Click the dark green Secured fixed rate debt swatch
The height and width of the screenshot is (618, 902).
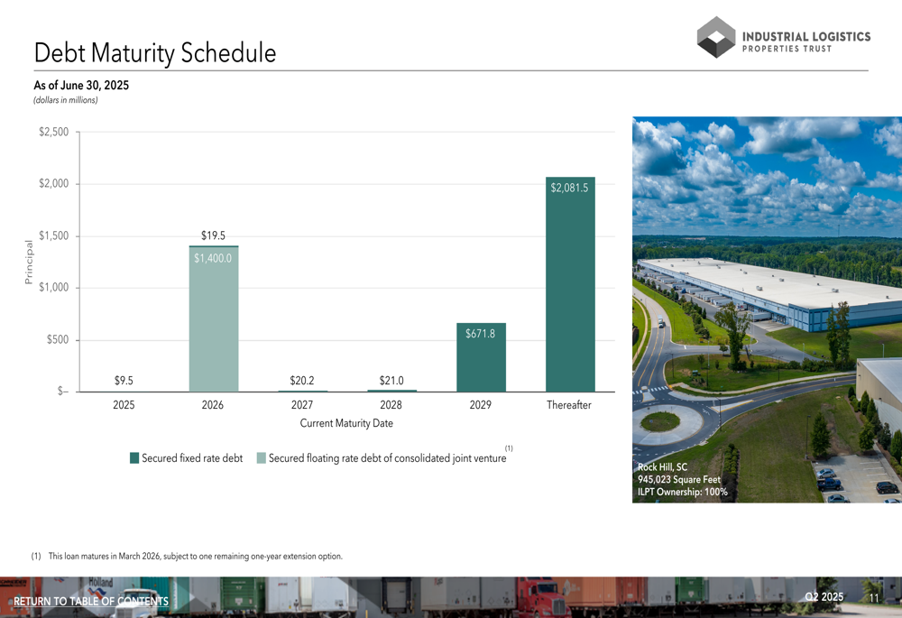[x=134, y=458]
